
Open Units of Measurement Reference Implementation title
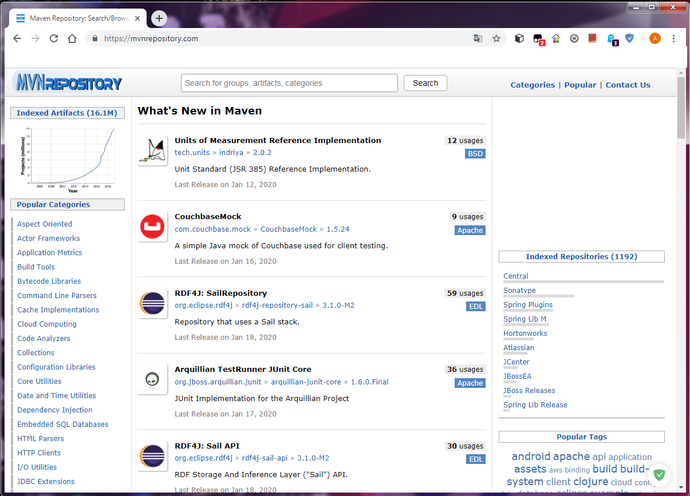coord(278,140)
